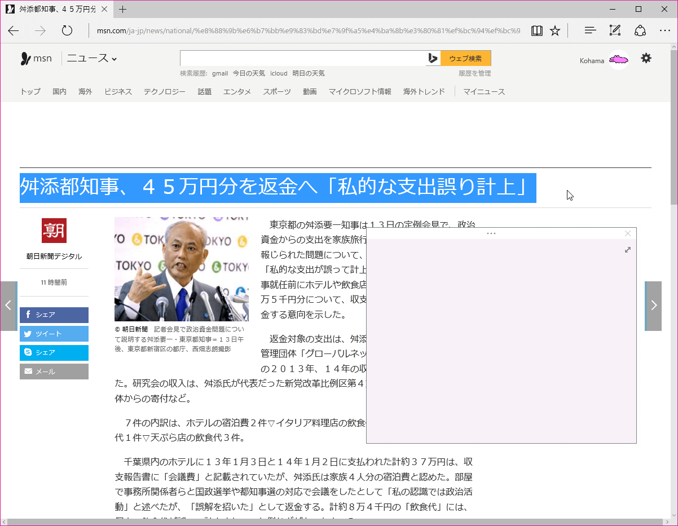Open マイクロソフト情報 section

[x=360, y=91]
